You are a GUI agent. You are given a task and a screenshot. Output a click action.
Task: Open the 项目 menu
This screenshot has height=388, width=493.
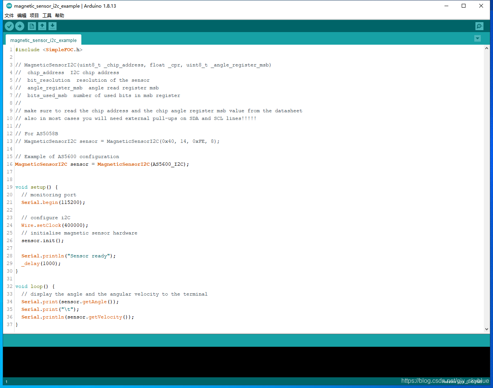(34, 16)
